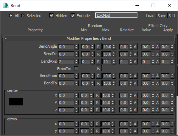Click the S button next to Save

169,16
